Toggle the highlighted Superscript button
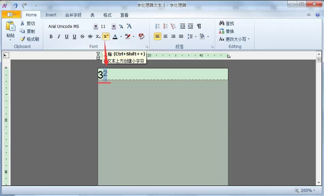The image size is (324, 196). pos(106,36)
